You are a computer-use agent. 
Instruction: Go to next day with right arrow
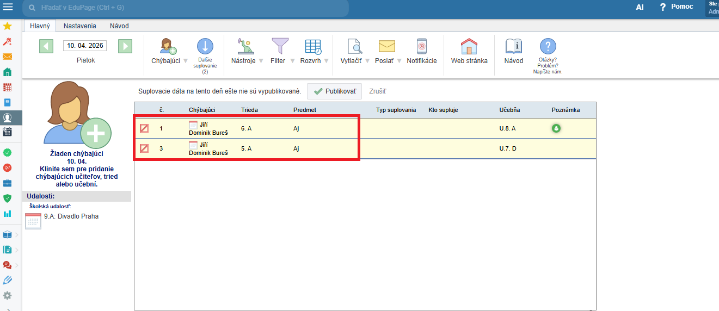125,46
